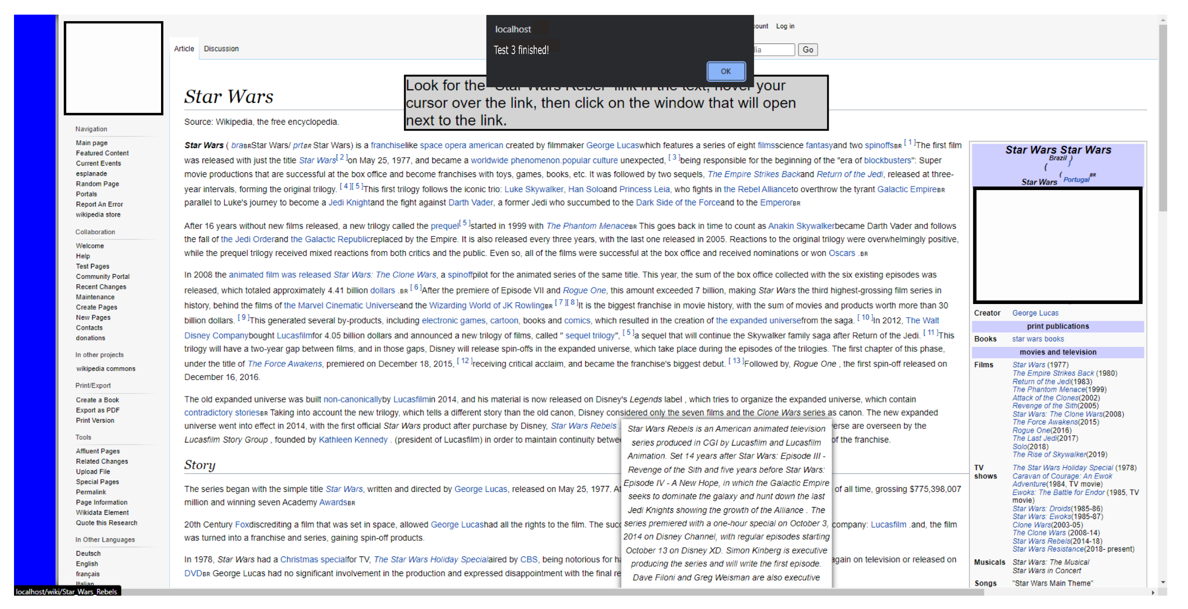Open Main page in the sidebar
The width and height of the screenshot is (1188, 609).
(x=91, y=143)
